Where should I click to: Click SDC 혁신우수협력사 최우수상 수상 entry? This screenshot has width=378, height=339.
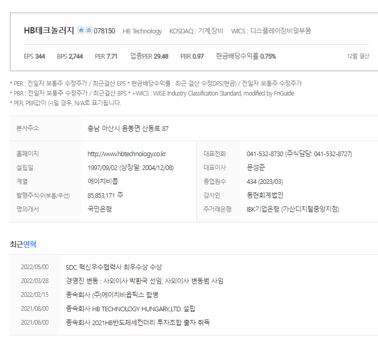[x=114, y=267]
